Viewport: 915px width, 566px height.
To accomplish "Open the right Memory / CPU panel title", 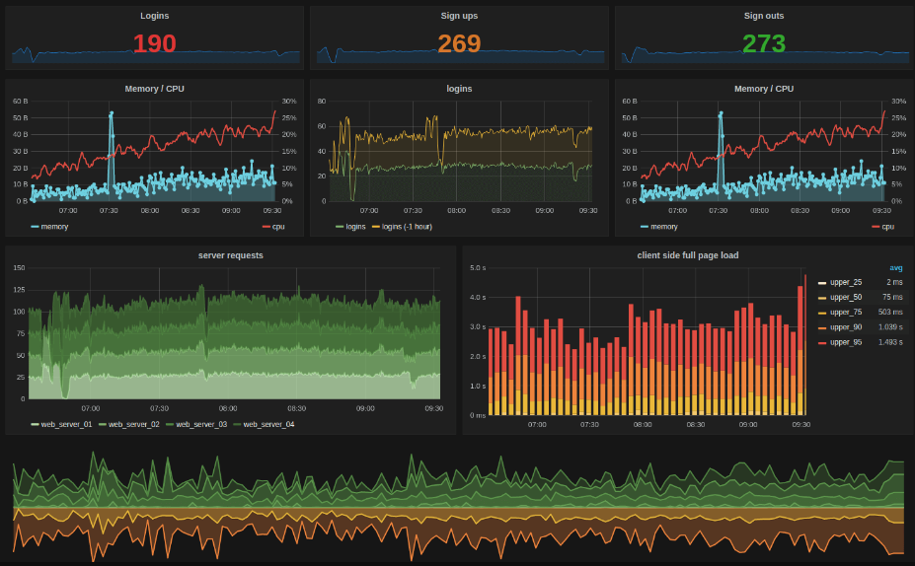I will click(x=763, y=89).
